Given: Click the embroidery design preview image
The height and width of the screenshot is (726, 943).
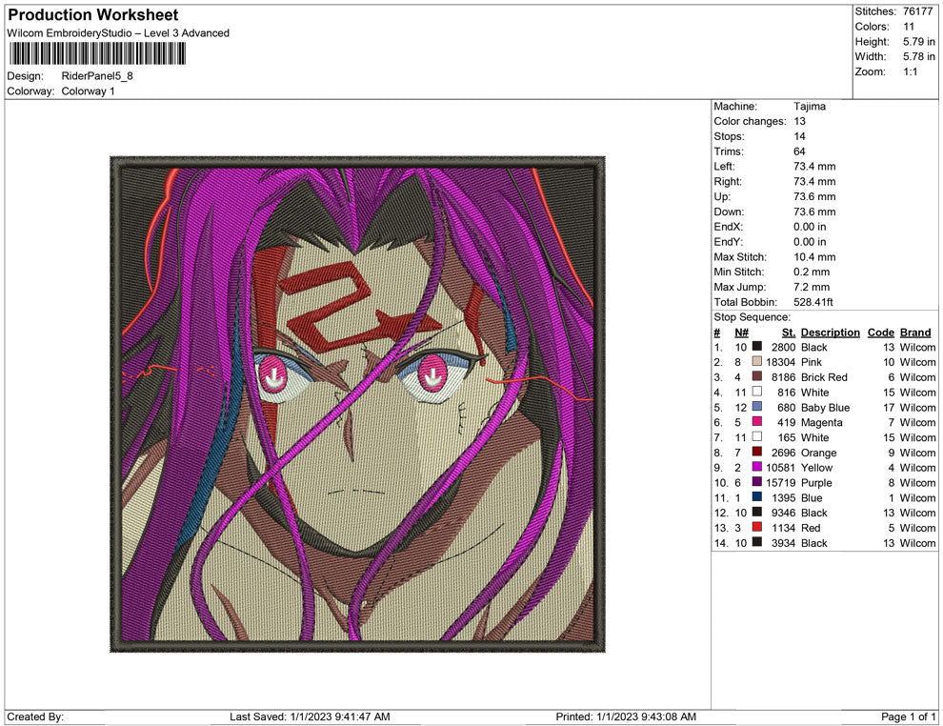Looking at the screenshot, I should 357,404.
